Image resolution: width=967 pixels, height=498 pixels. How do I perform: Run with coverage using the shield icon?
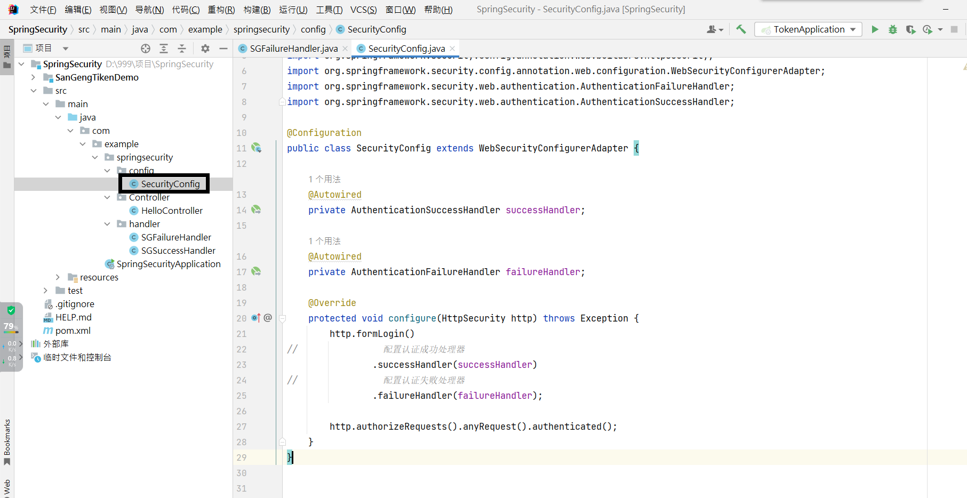pos(910,29)
